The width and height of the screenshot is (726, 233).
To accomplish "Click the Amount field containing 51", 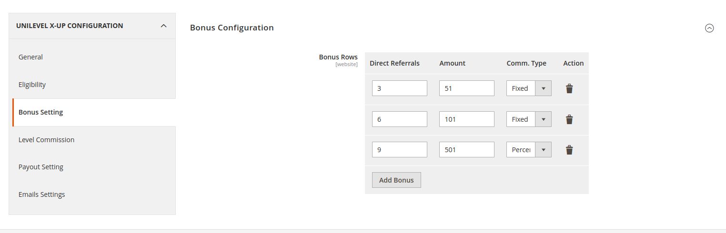I will point(466,88).
